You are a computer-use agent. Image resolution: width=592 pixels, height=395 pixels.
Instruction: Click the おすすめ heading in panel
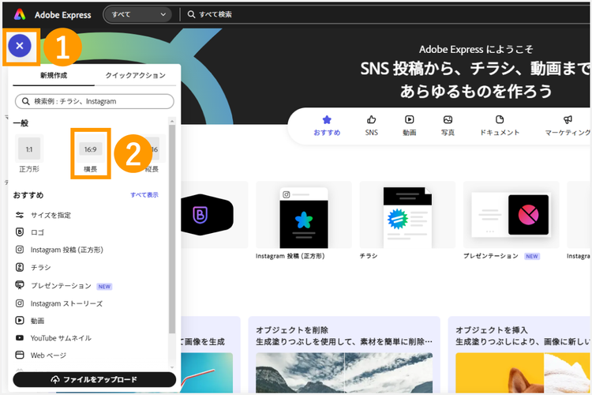click(28, 195)
